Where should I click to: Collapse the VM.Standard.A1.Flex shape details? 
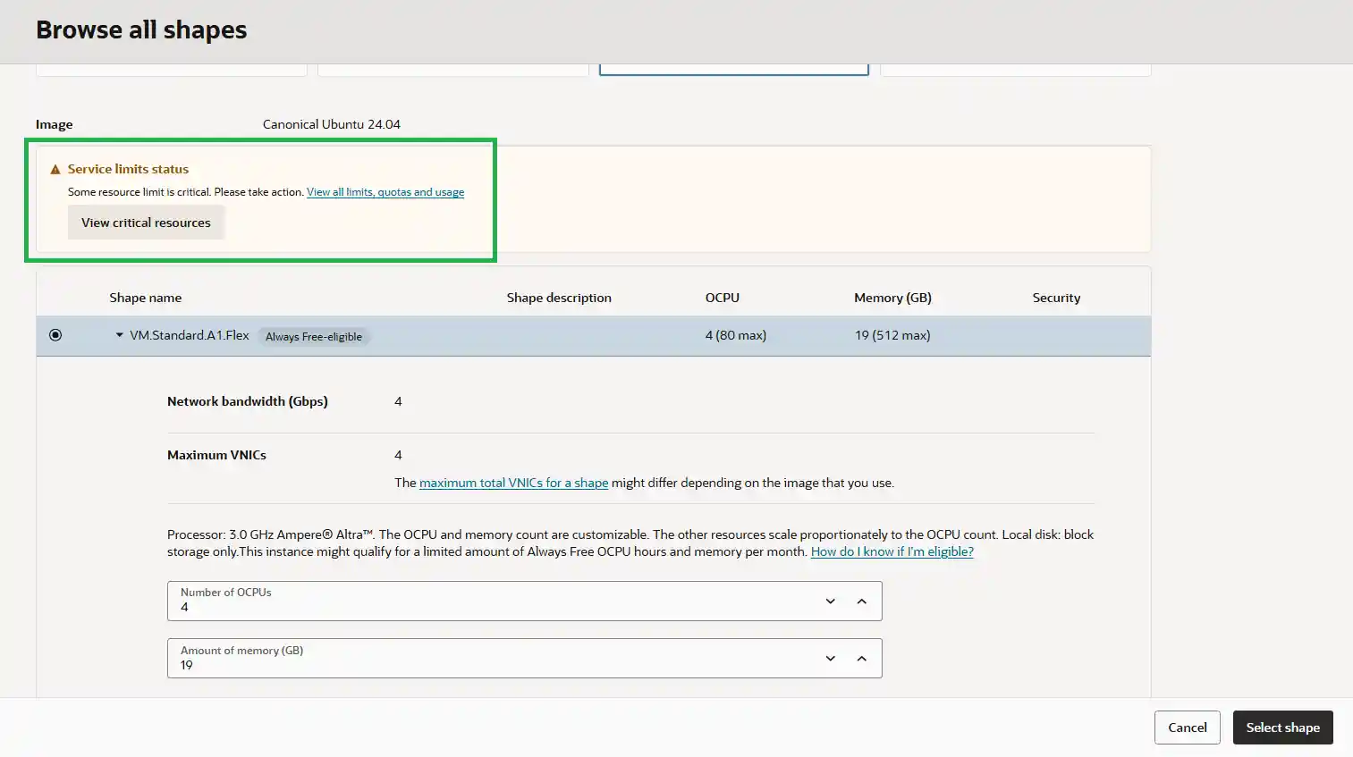click(x=119, y=335)
